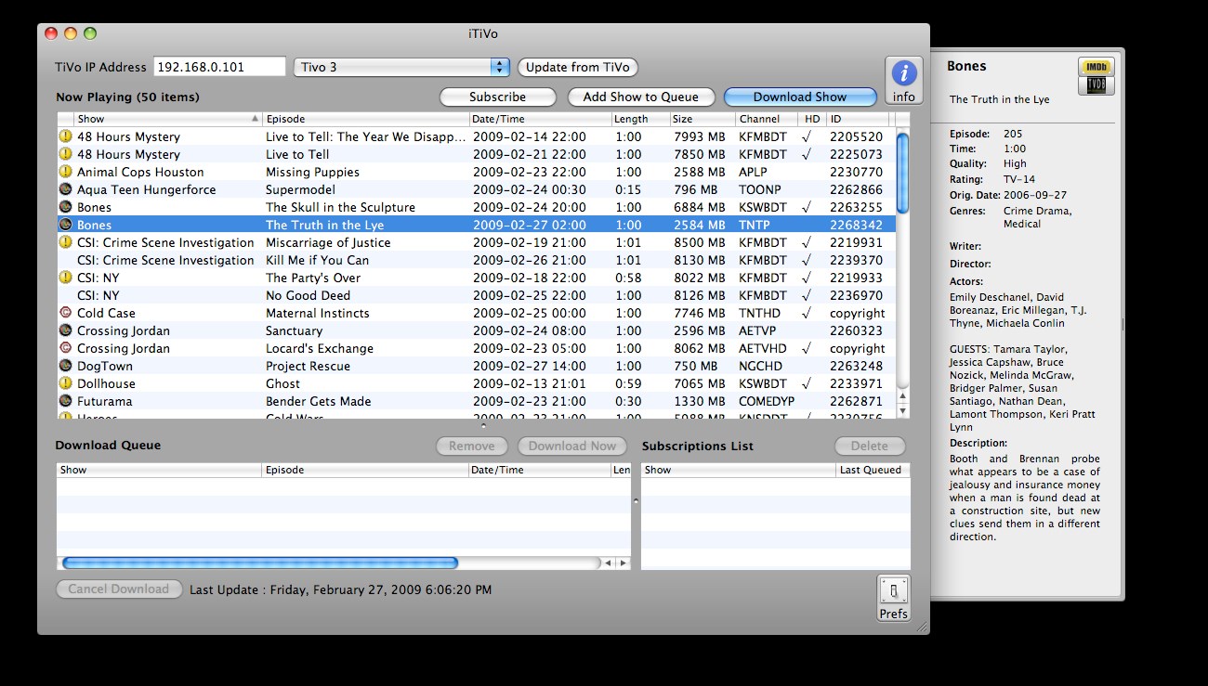Open IMDb page for Bones
This screenshot has height=686, width=1208.
pos(1096,67)
